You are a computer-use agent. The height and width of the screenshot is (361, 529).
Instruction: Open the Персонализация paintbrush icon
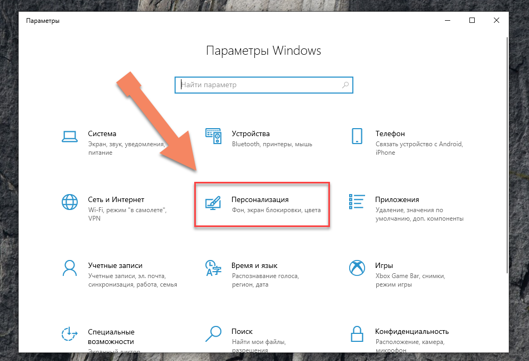(x=213, y=203)
